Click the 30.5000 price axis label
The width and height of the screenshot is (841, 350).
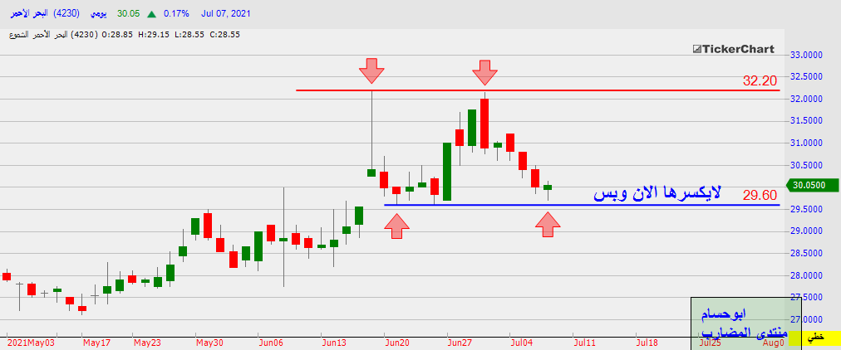807,165
